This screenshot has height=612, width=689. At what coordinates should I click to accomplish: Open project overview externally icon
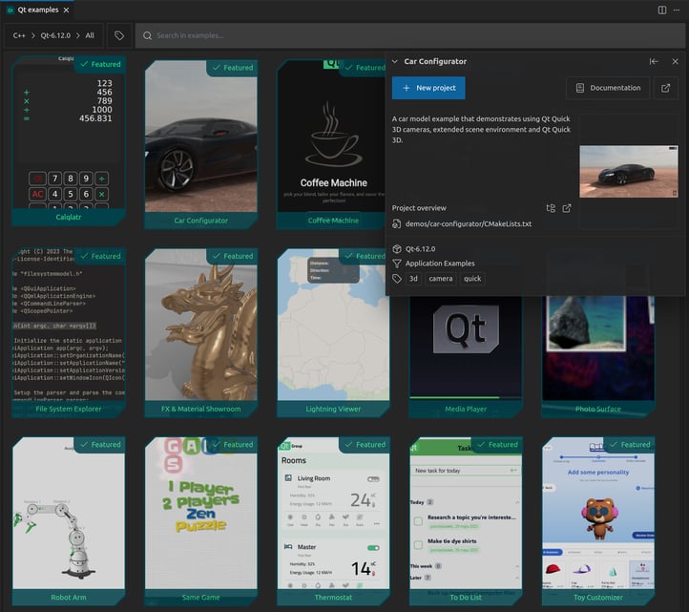(x=567, y=208)
